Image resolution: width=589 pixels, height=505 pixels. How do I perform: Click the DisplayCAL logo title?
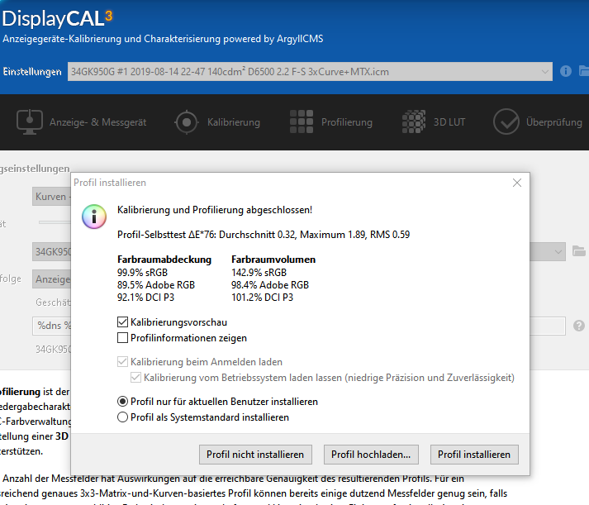(57, 19)
